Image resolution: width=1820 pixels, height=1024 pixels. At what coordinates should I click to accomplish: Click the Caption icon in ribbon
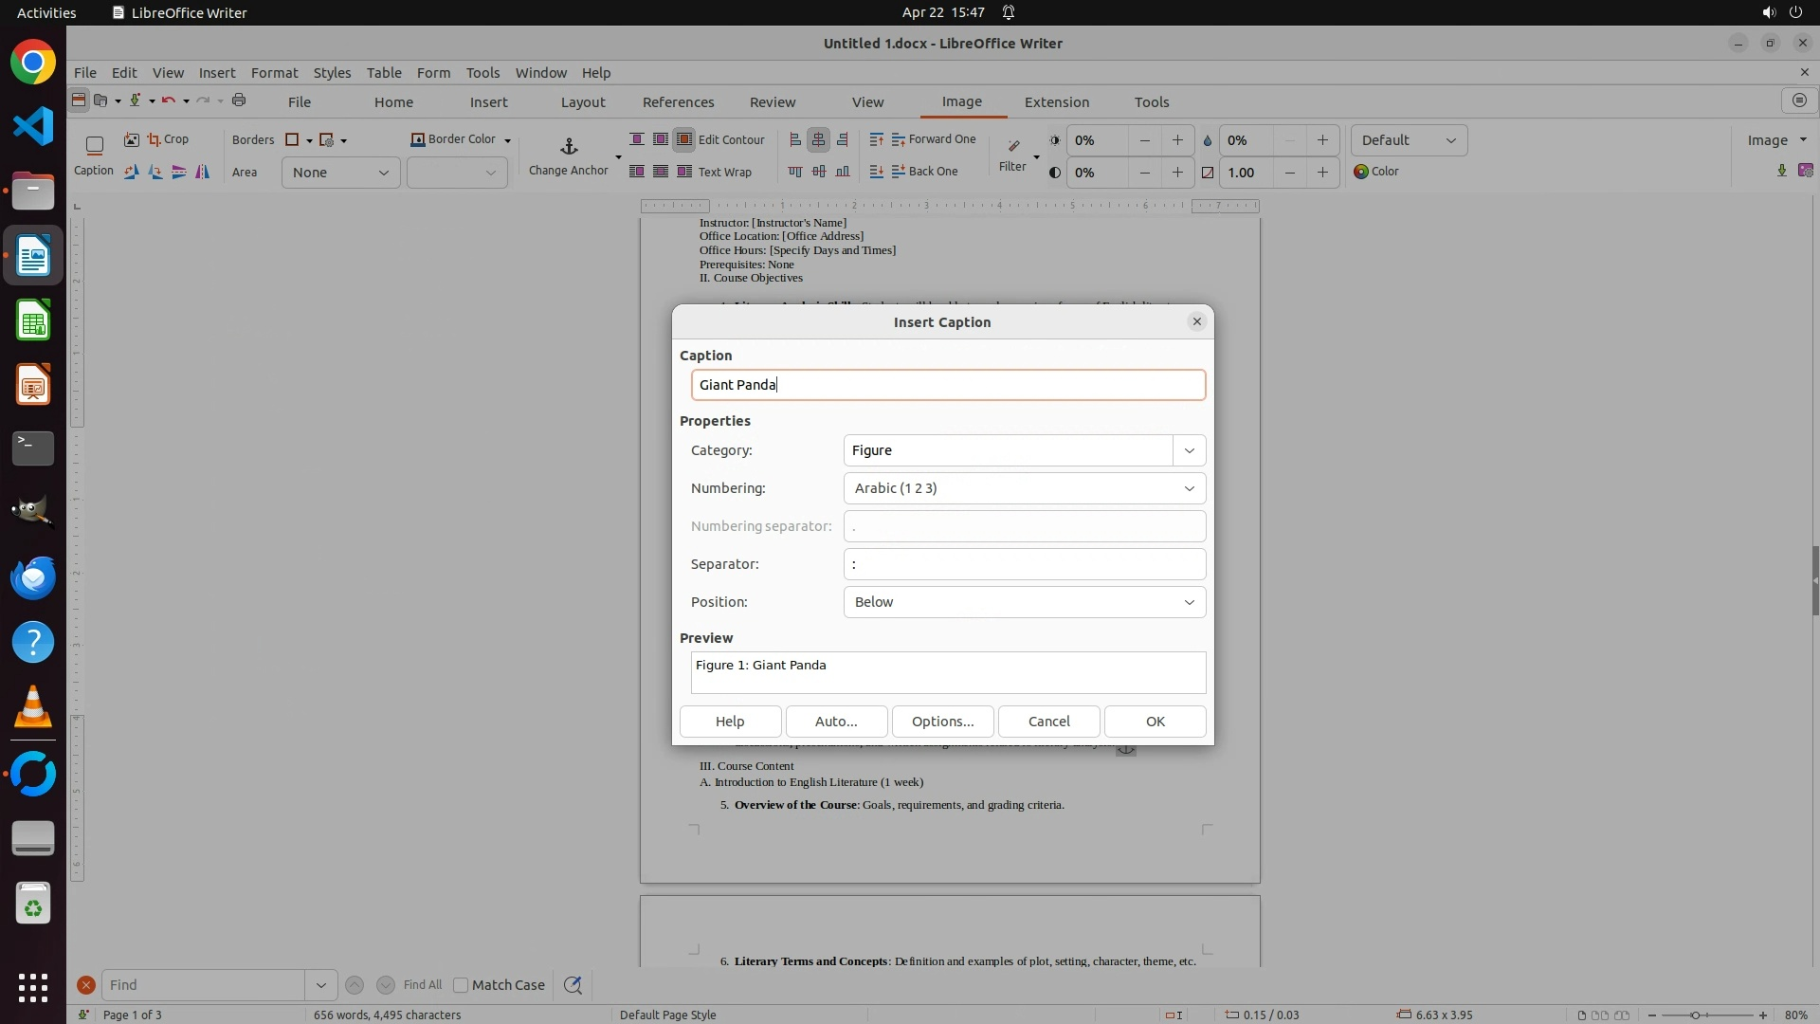coord(94,146)
